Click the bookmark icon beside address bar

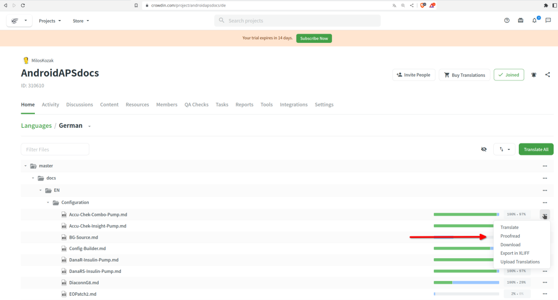136,5
